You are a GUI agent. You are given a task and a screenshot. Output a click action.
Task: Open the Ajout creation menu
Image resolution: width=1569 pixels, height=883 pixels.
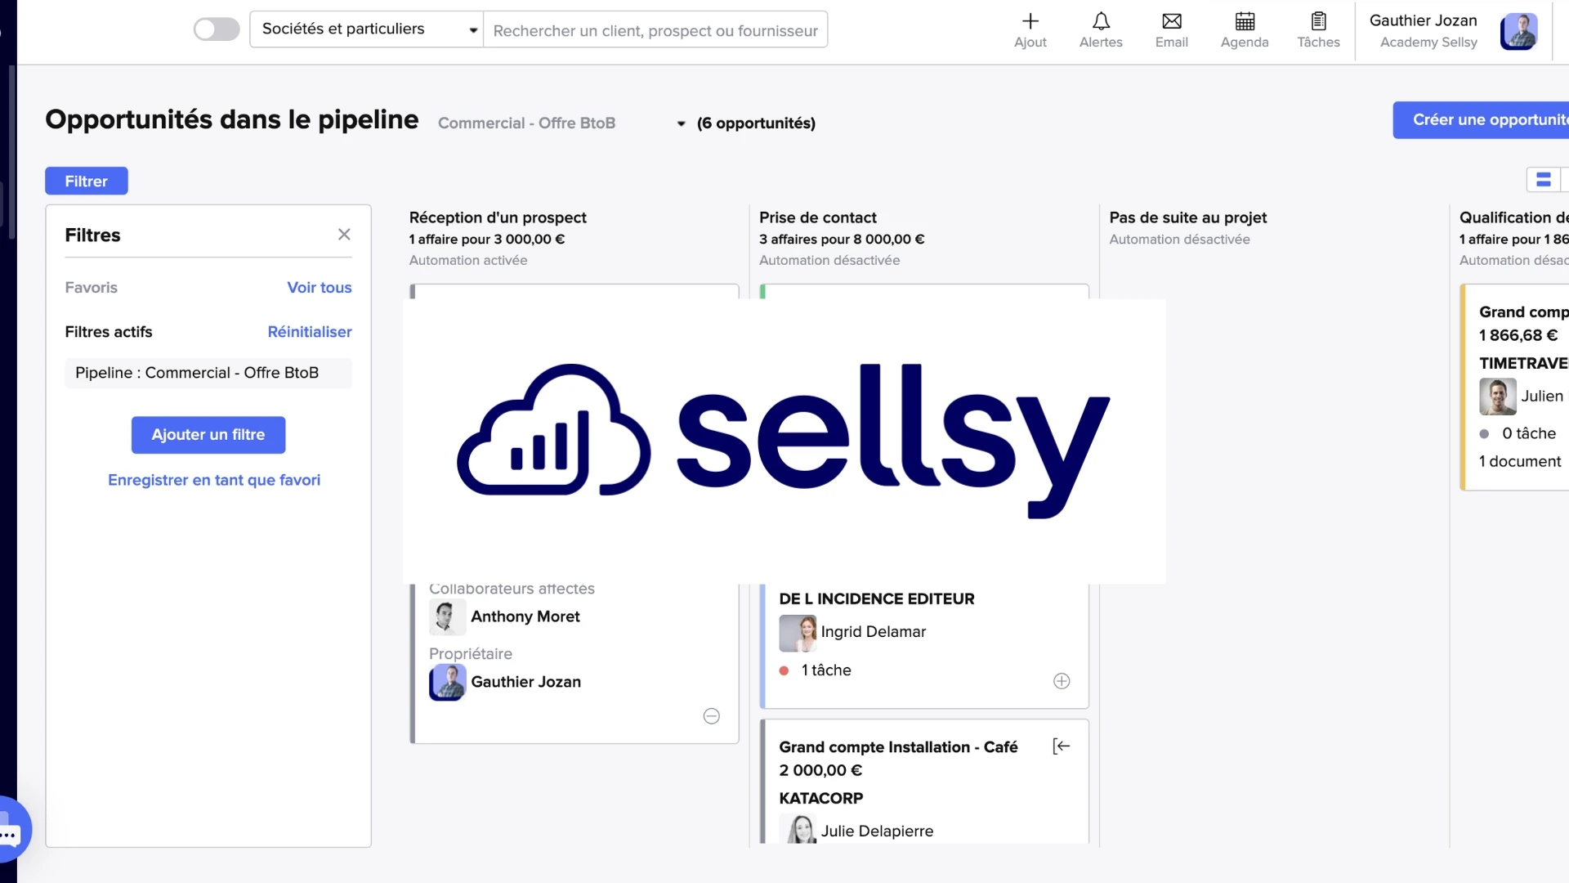click(x=1030, y=29)
